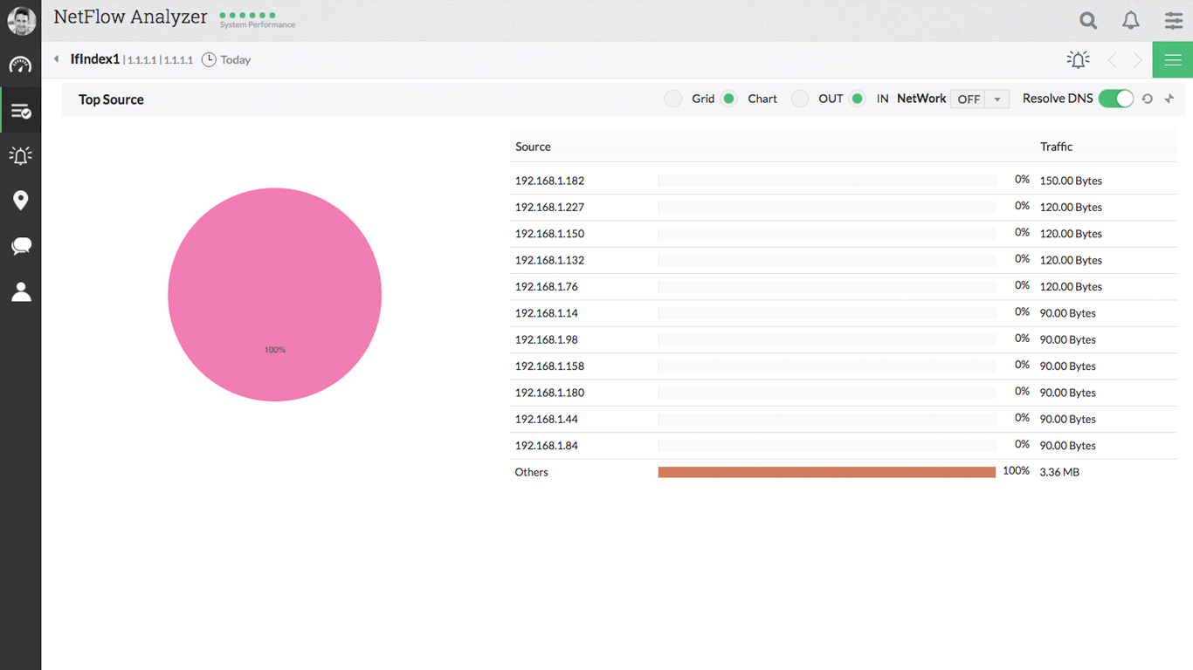Open the chat bubbles icon in sidebar
This screenshot has height=670, width=1193.
click(21, 247)
